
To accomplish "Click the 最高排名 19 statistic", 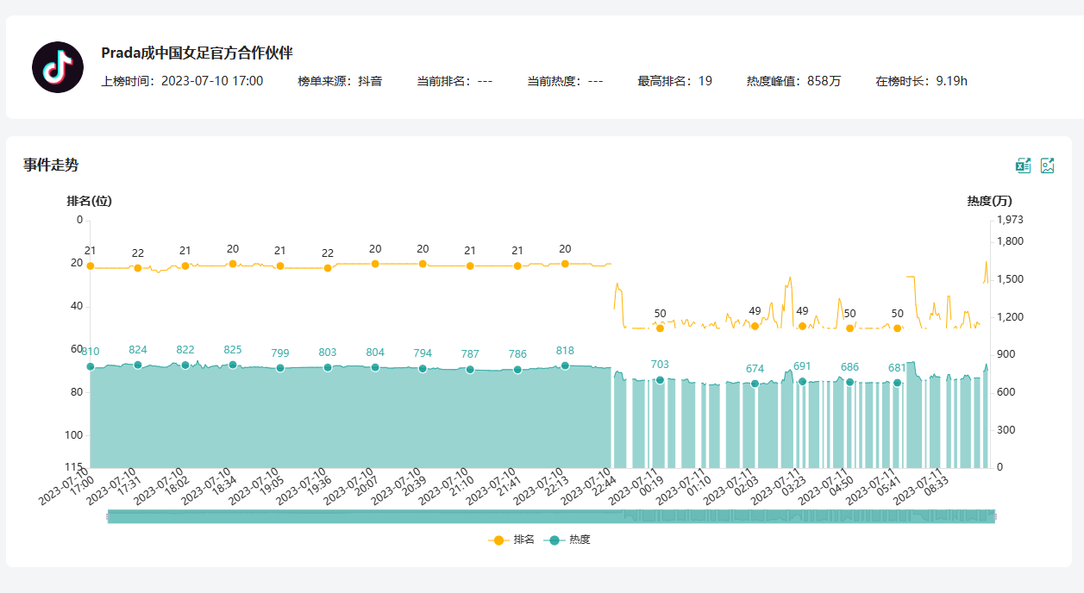I will (674, 81).
